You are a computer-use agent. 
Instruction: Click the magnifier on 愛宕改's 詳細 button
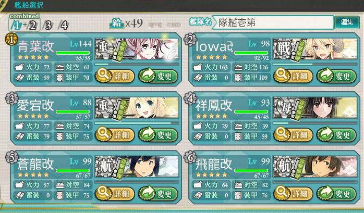pyautogui.click(x=103, y=134)
